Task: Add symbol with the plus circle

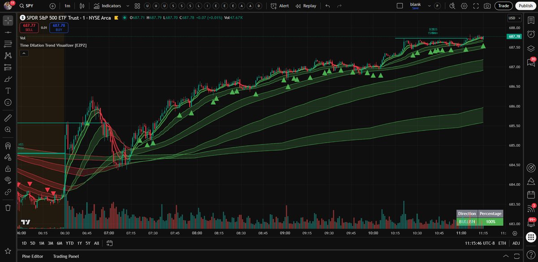Action: pos(52,6)
